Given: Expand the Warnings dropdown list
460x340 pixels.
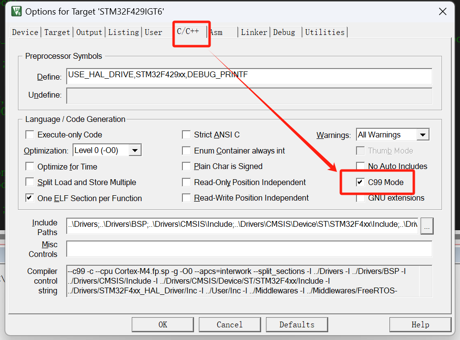Looking at the screenshot, I should [x=423, y=135].
